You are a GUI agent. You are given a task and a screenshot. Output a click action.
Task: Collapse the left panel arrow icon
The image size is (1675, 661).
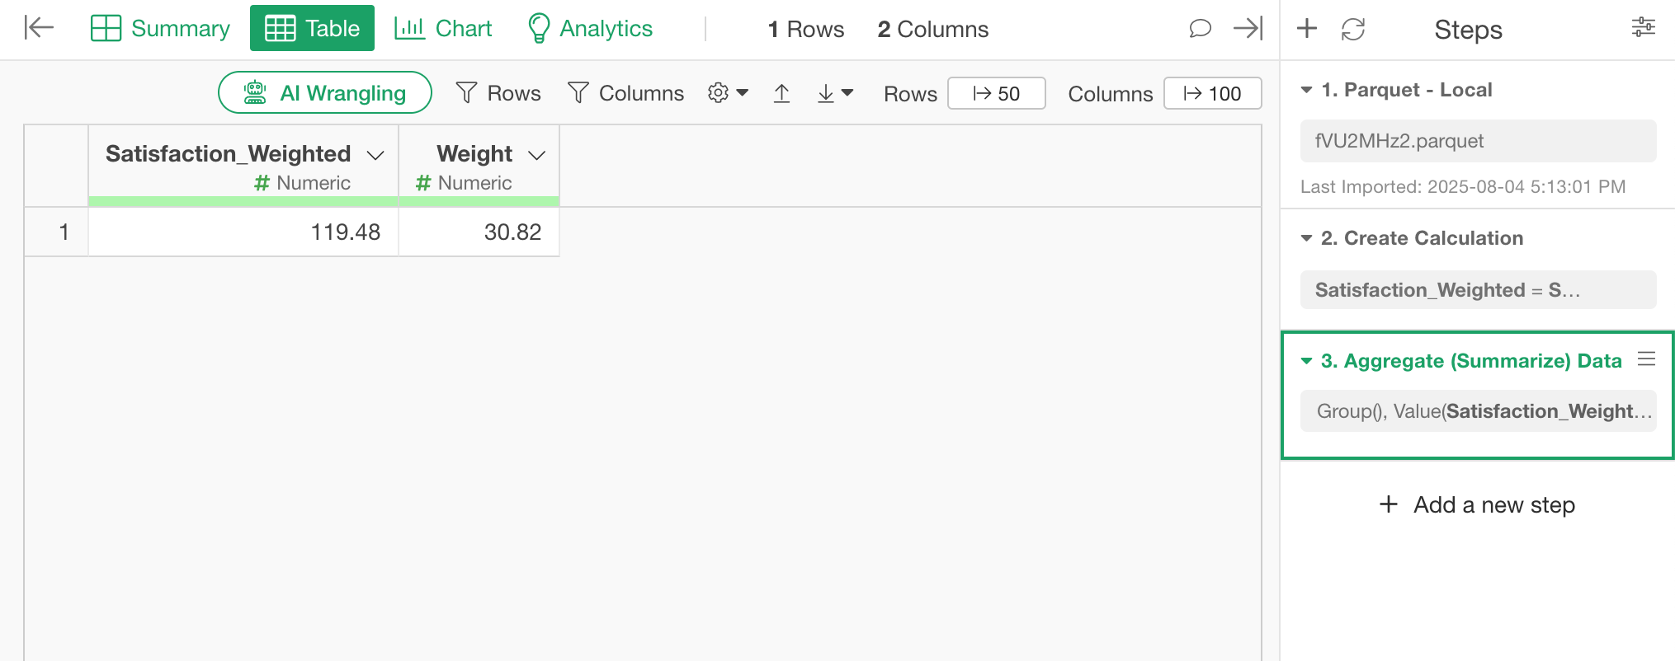click(39, 28)
